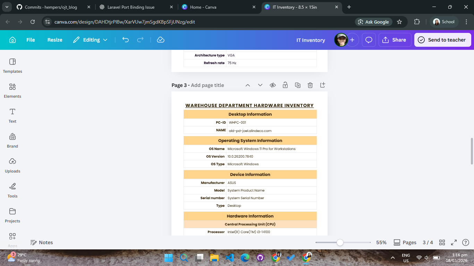Open the Templates panel in sidebar
The image size is (474, 266).
[12, 66]
